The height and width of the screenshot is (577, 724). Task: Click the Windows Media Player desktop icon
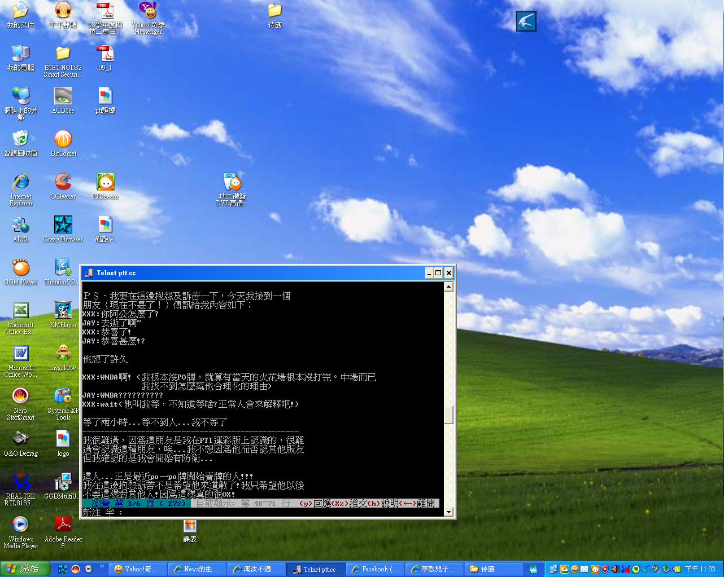[x=21, y=525]
